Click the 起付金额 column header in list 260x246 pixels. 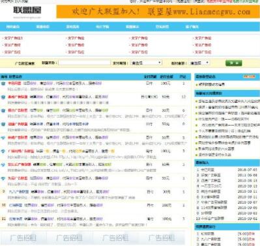167,77
